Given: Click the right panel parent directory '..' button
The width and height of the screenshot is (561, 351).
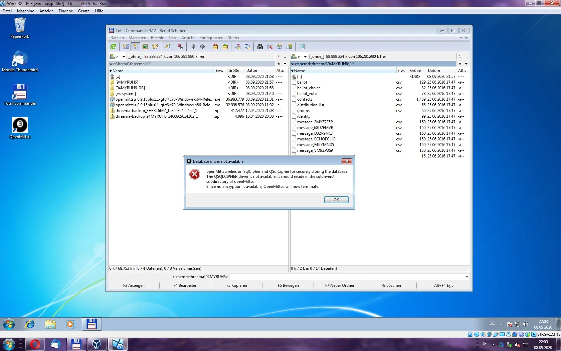Looking at the screenshot, I should pos(466,56).
